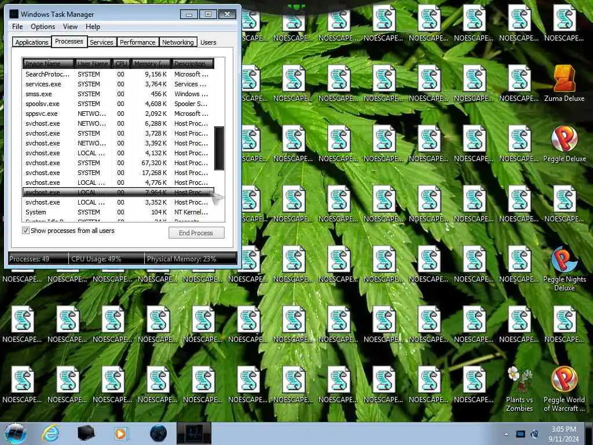The height and width of the screenshot is (445, 593).
Task: Open the File menu
Action: (x=17, y=27)
